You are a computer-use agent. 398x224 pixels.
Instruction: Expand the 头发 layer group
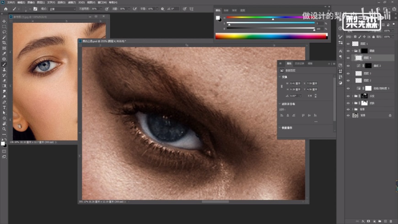(x=352, y=96)
